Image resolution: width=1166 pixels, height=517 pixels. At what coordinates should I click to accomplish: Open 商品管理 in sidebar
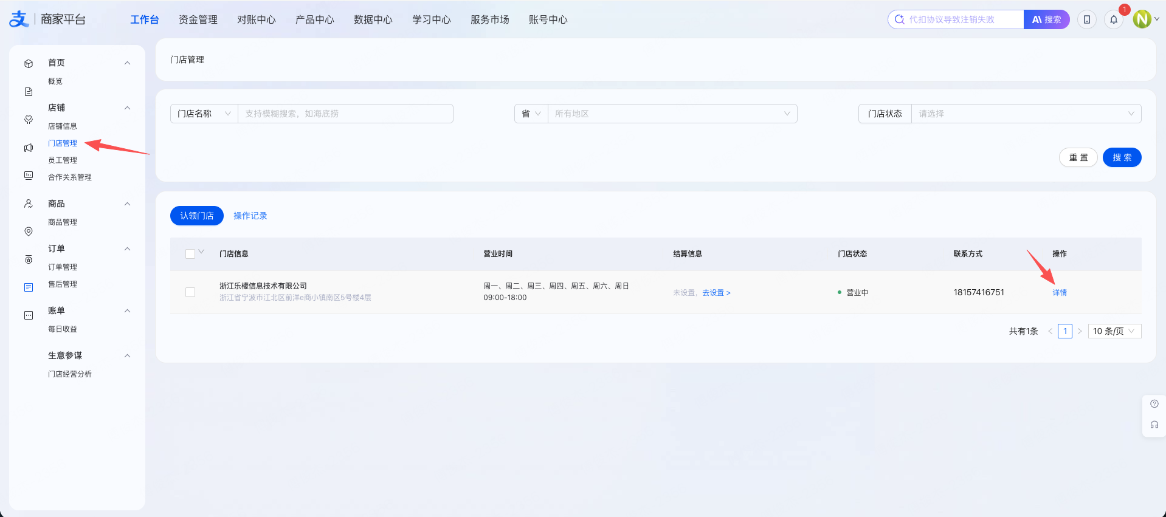coord(63,222)
